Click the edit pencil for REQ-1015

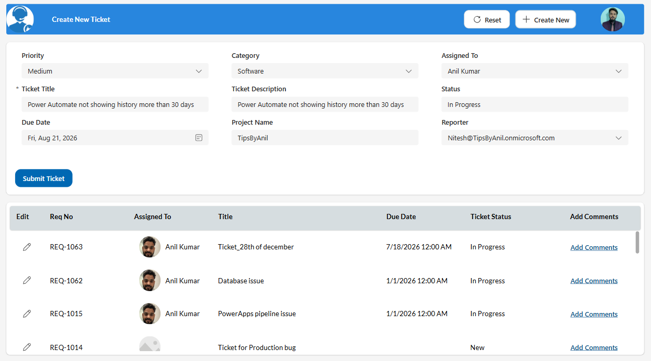(27, 314)
